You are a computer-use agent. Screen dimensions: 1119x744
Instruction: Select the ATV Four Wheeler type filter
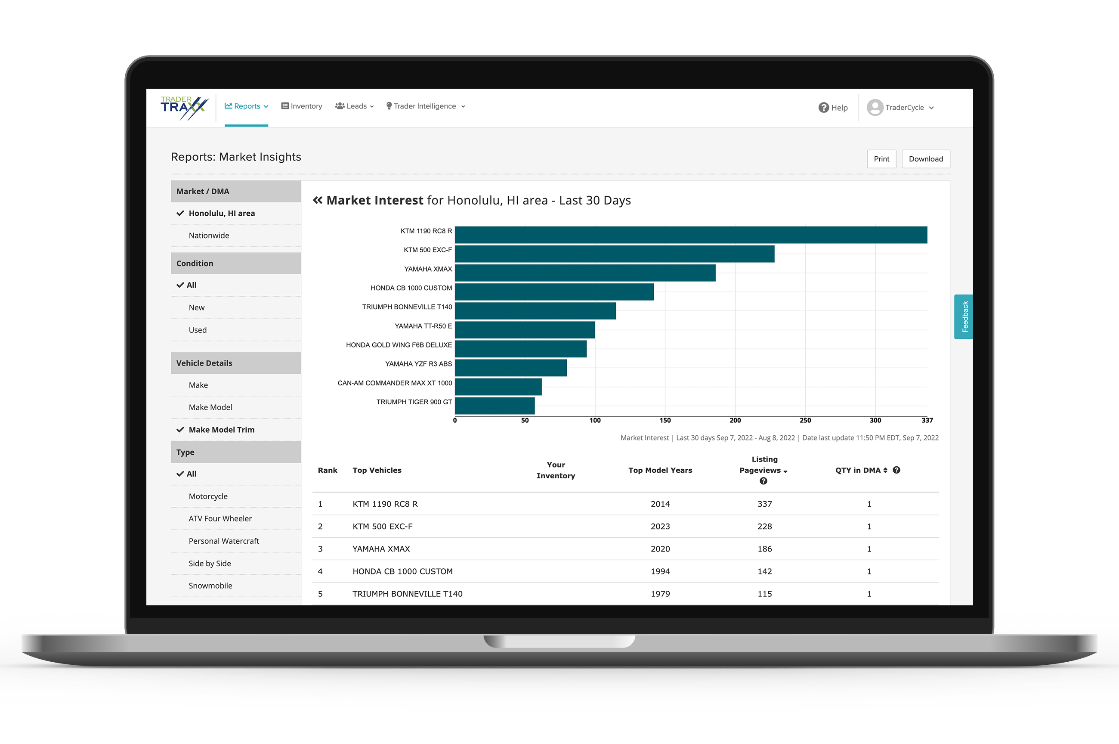point(236,519)
